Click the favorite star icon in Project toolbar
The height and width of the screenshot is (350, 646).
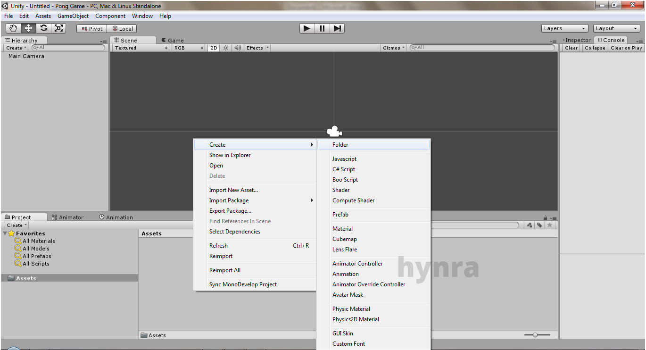point(549,225)
